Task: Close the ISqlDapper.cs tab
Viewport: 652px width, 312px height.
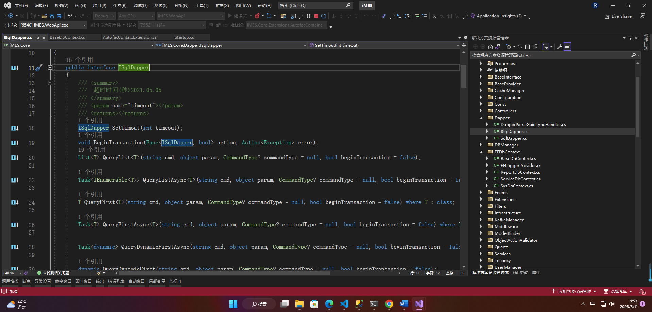Action: click(44, 38)
